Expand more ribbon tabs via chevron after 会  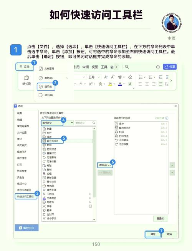click(x=116, y=67)
